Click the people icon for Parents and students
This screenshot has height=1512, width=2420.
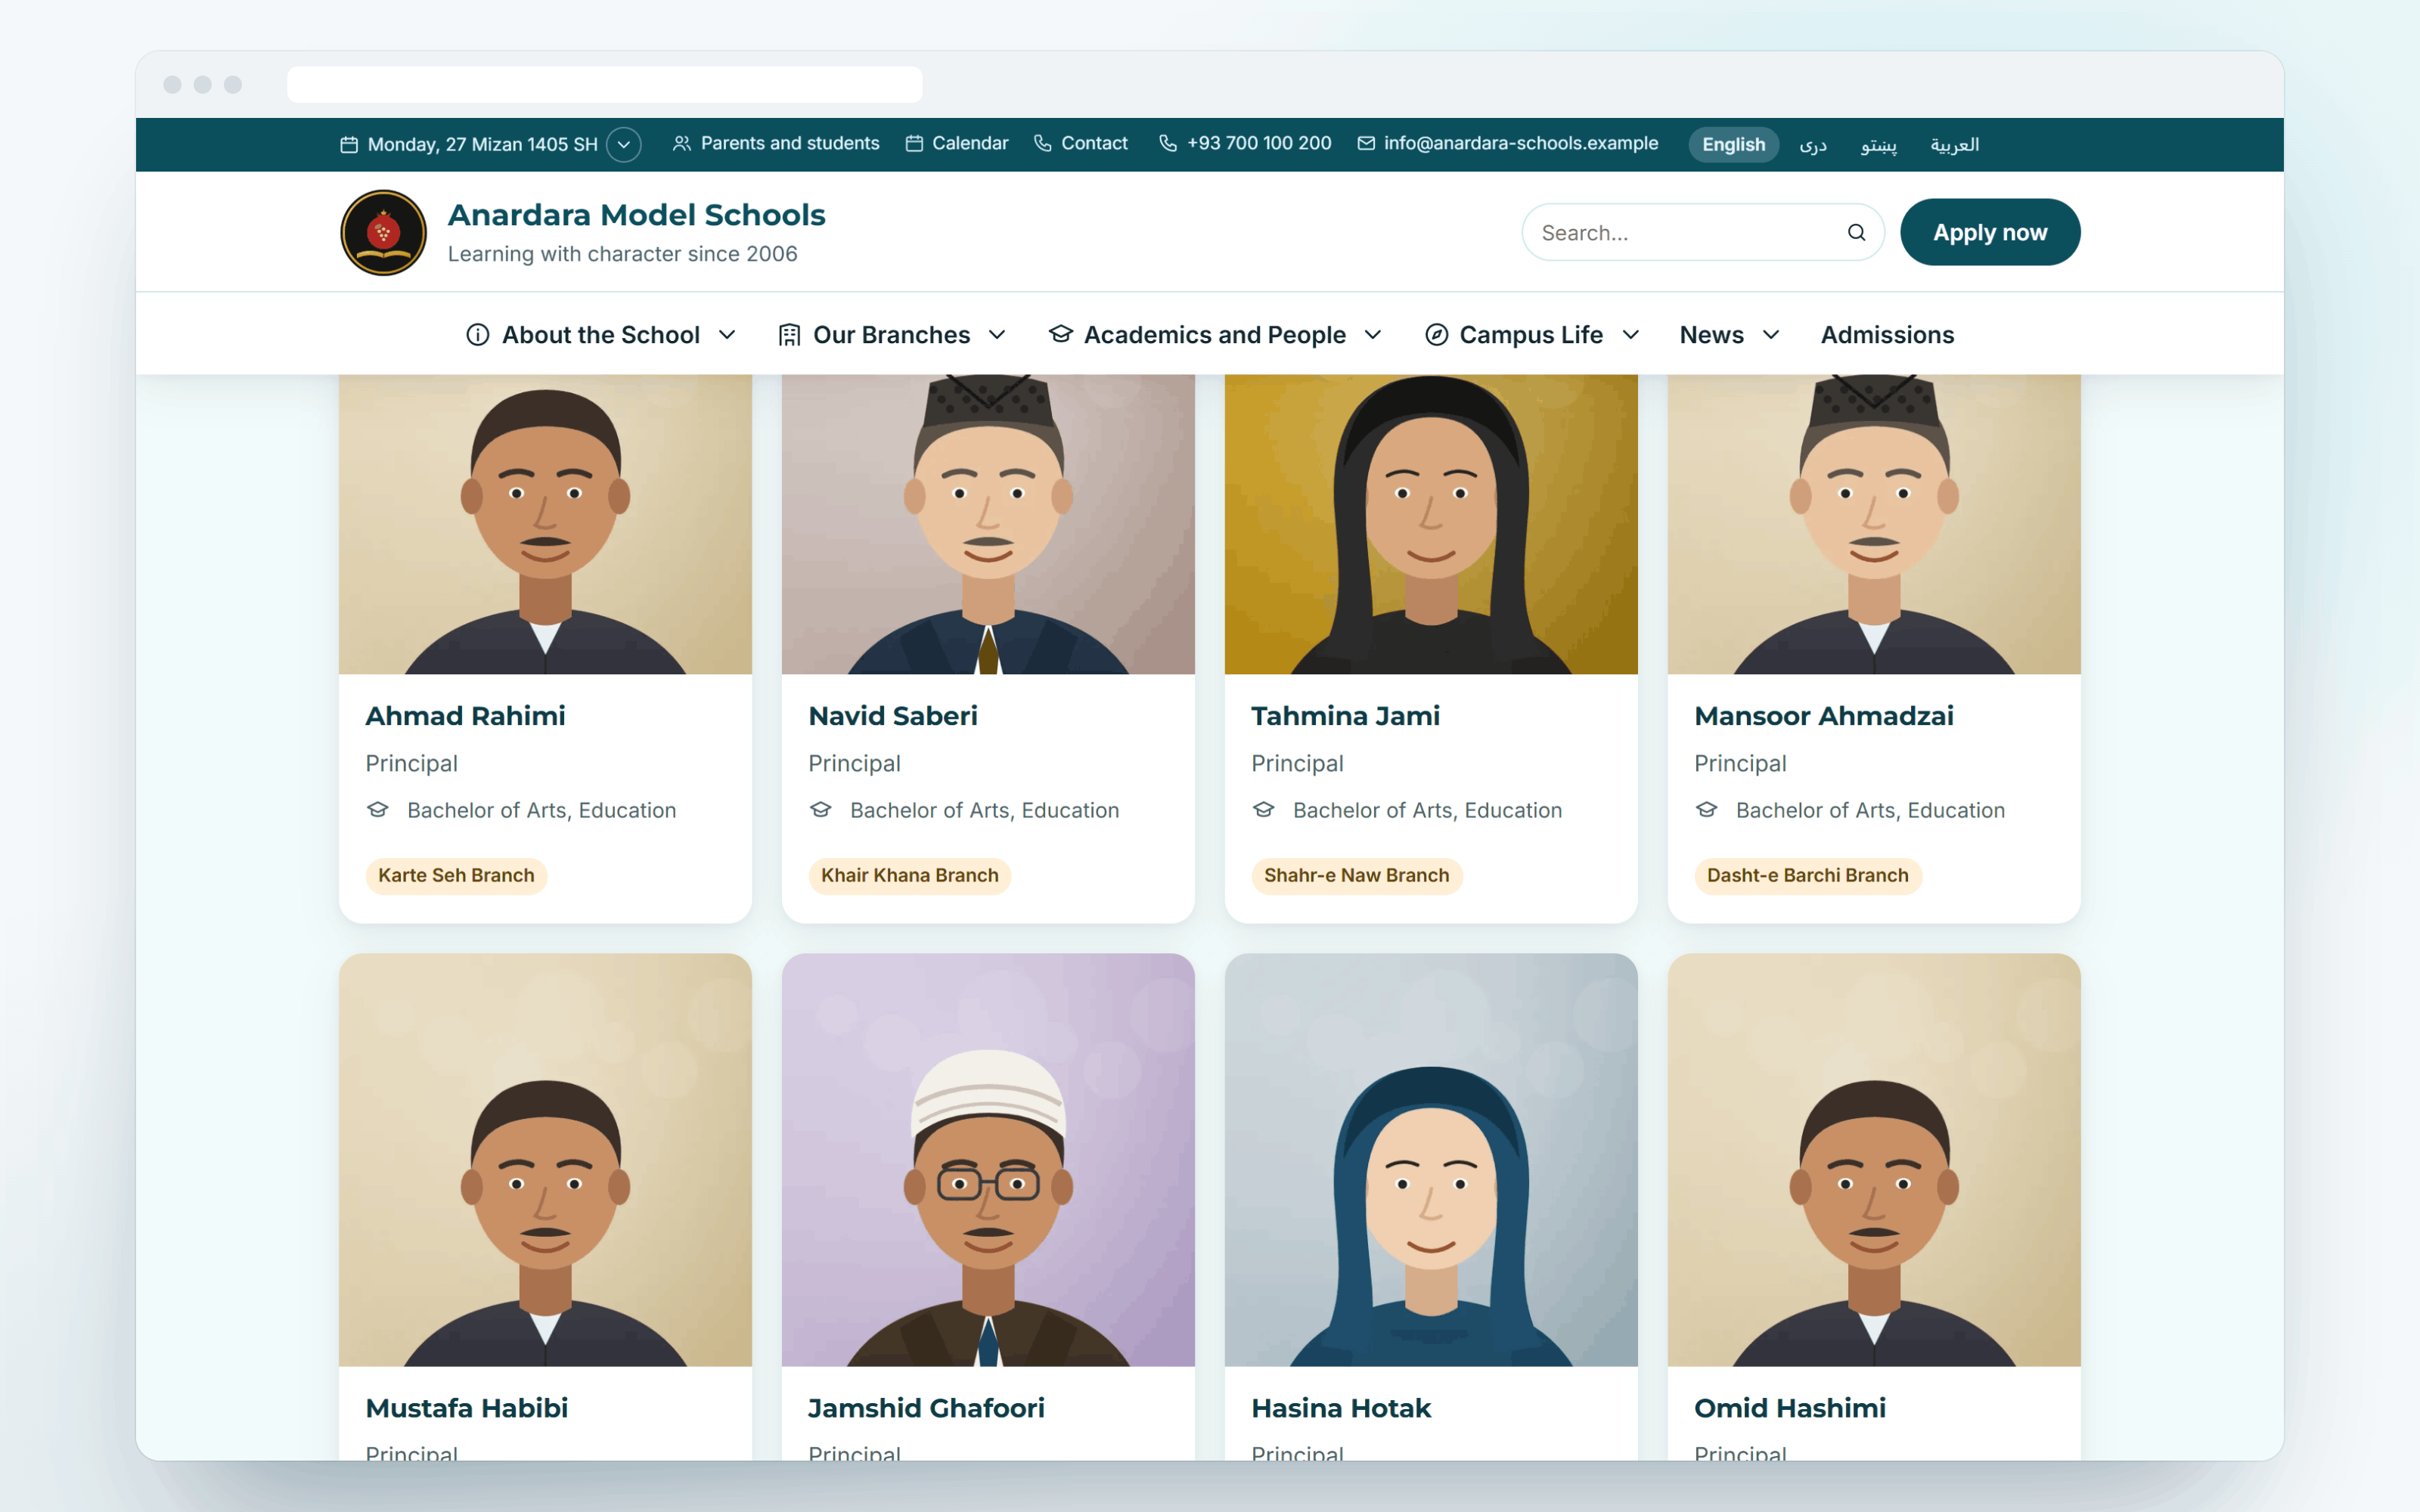tap(682, 144)
